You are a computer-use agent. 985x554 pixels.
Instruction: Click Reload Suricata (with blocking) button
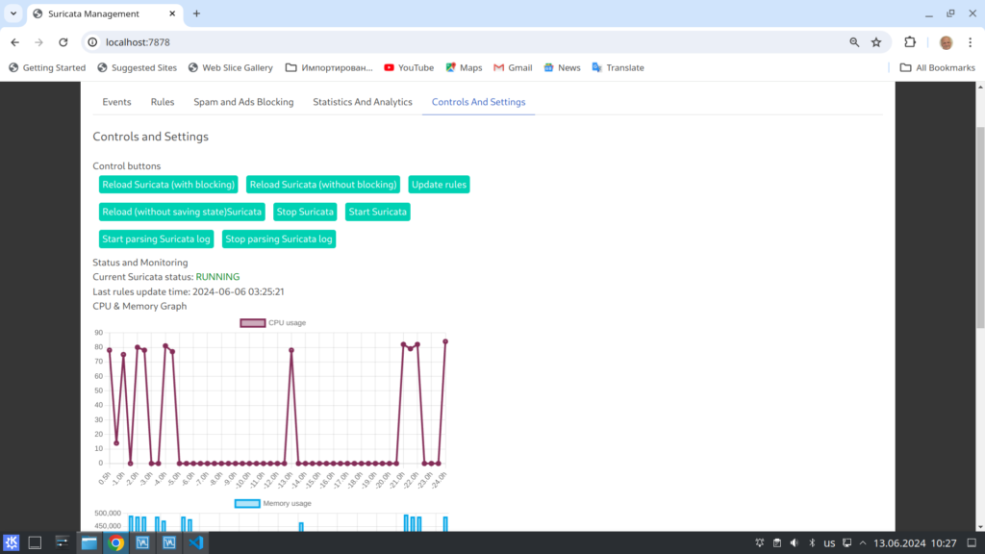[168, 185]
